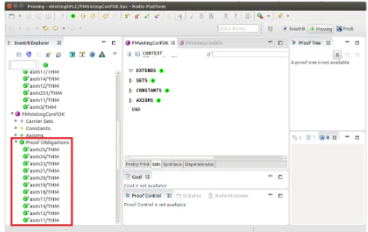Click the purple shield icon in the Event-B Explorer toolbar

coord(29,55)
